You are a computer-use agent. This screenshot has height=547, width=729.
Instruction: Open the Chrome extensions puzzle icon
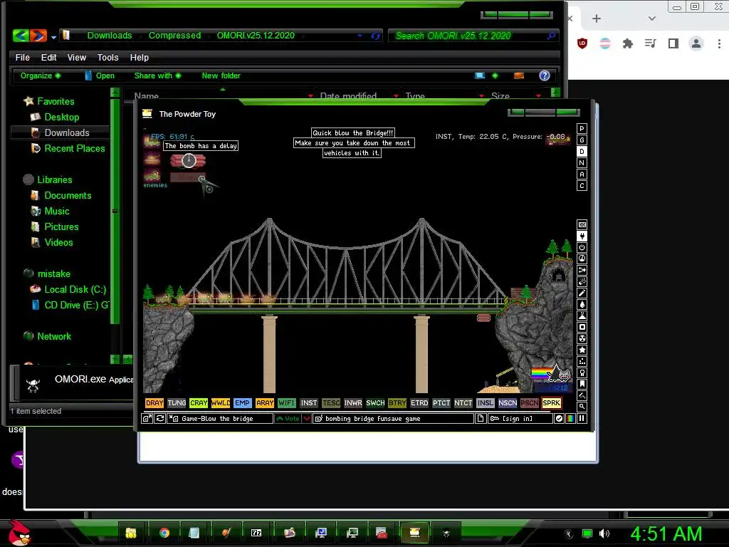click(628, 43)
